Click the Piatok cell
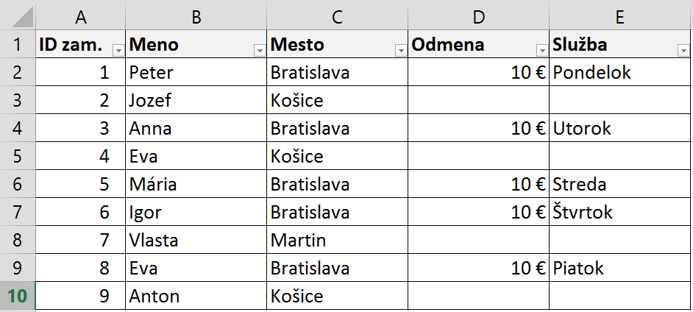This screenshot has width=693, height=312. [x=619, y=268]
